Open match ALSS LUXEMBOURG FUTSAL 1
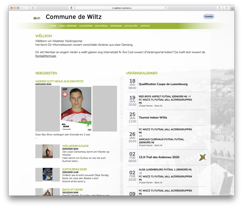The width and height of the screenshot is (243, 208). [165, 169]
